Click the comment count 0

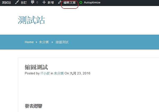pos(37,2)
